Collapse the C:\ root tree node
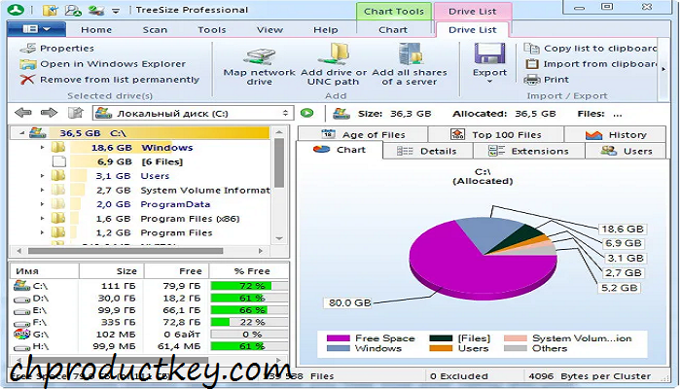681x389 pixels. pyautogui.click(x=21, y=133)
